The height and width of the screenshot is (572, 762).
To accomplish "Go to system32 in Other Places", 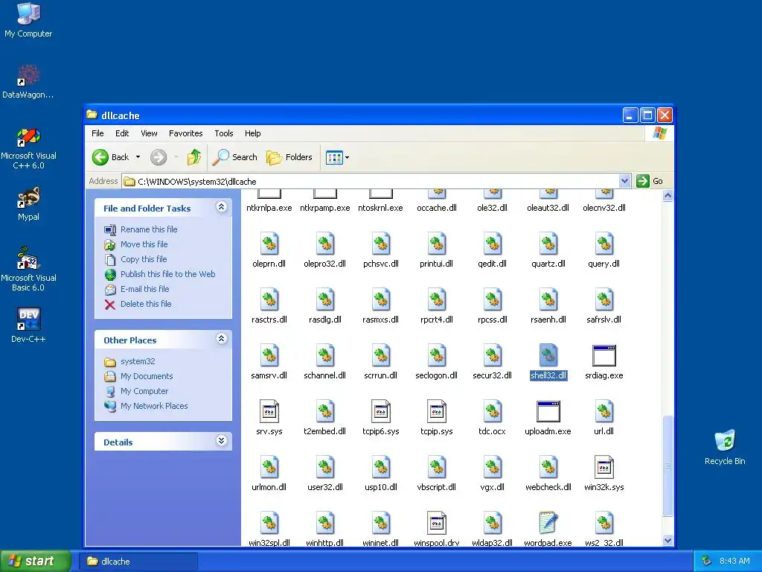I will [138, 361].
